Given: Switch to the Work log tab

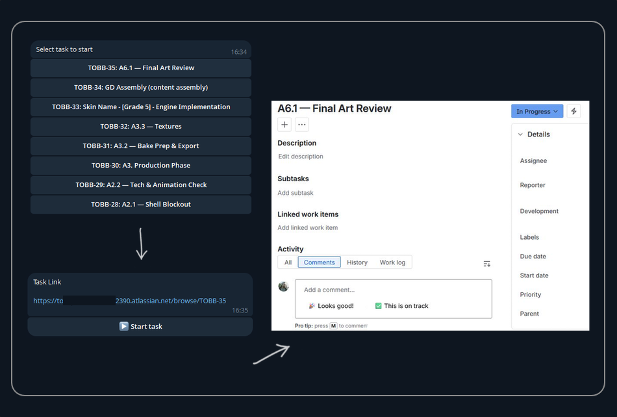Looking at the screenshot, I should click(x=392, y=262).
